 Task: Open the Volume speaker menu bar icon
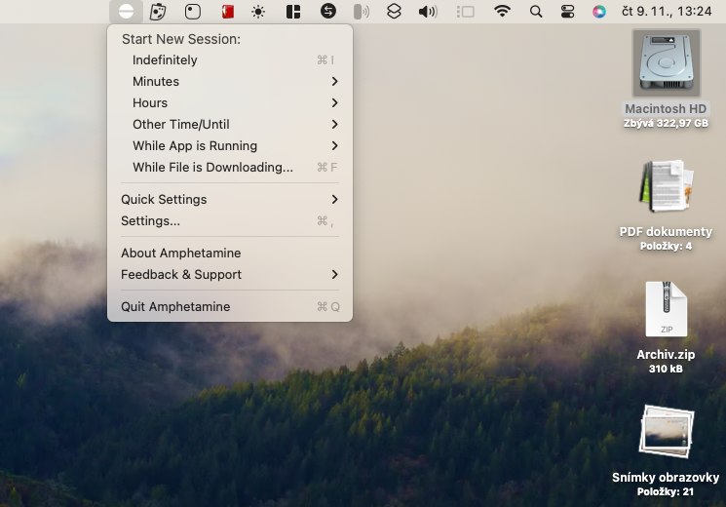[x=428, y=12]
